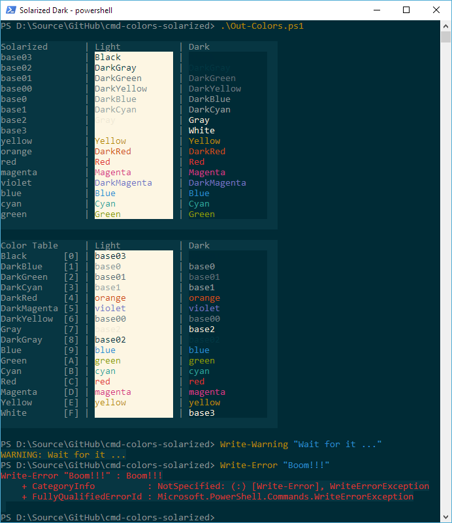Close the powershell window
The height and width of the screenshot is (523, 452).
coord(436,10)
